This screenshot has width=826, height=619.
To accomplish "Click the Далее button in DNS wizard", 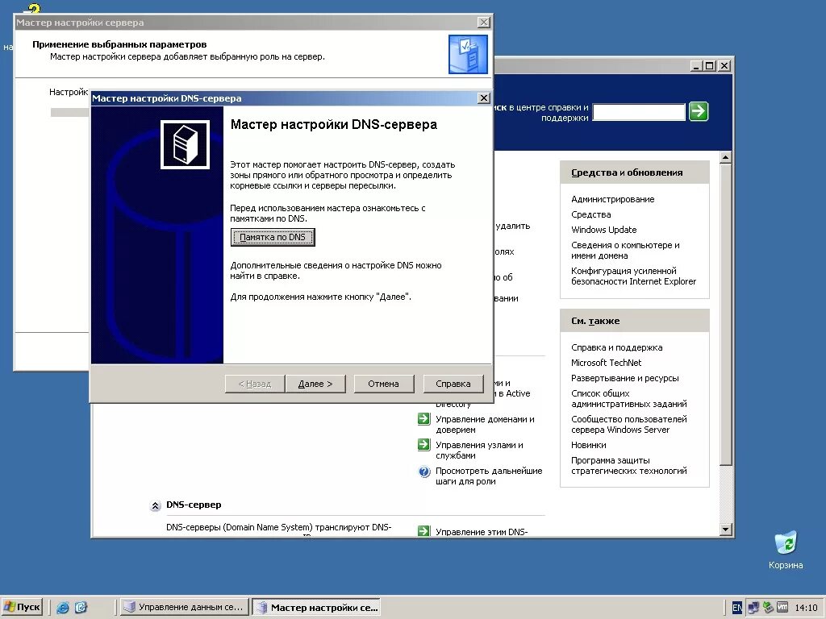I will pyautogui.click(x=315, y=384).
